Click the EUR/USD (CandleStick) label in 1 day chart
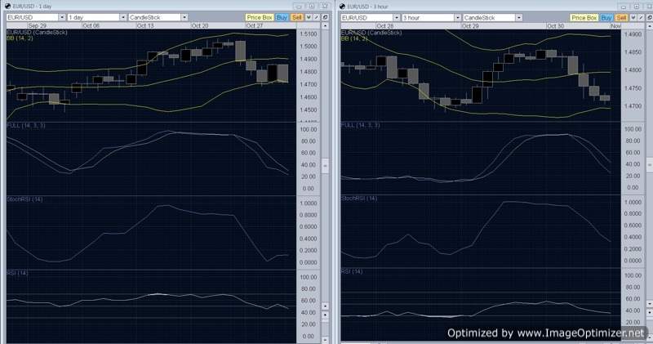The height and width of the screenshot is (344, 653). pyautogui.click(x=37, y=33)
